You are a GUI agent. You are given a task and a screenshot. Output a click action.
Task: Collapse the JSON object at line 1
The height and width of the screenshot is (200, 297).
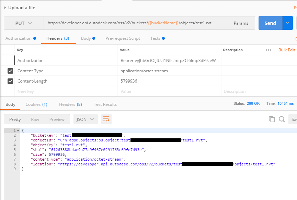tap(18, 130)
